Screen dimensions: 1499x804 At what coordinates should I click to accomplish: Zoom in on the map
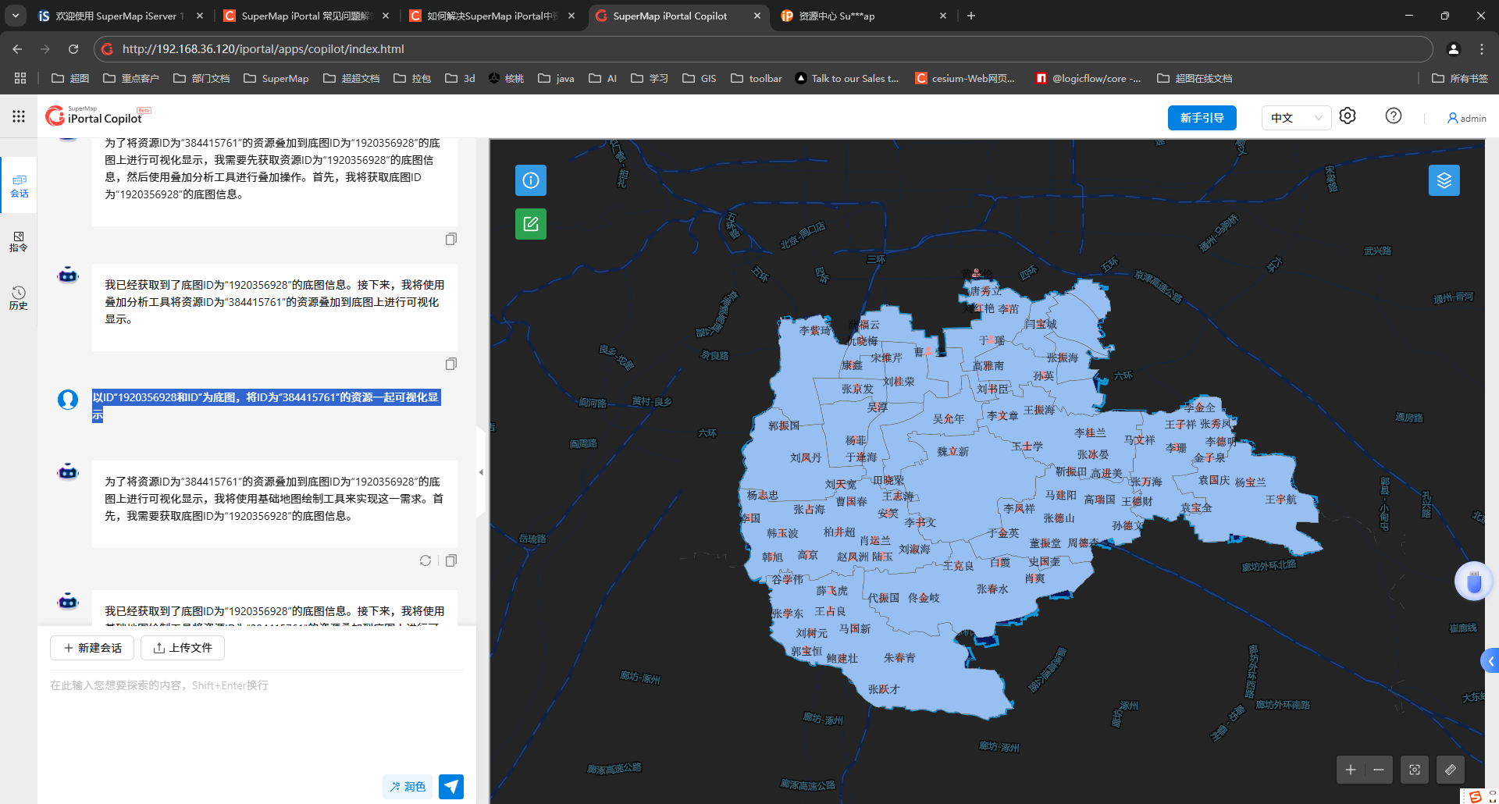pyautogui.click(x=1351, y=770)
